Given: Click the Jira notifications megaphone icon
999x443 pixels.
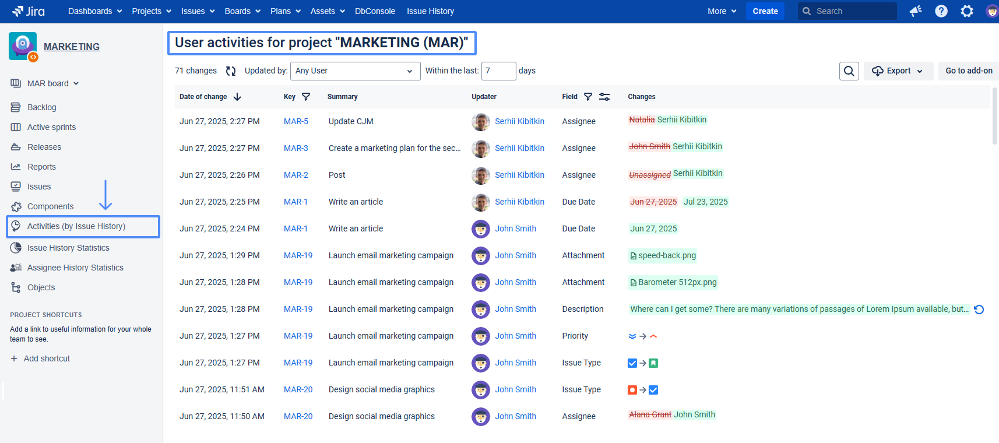Looking at the screenshot, I should tap(916, 11).
